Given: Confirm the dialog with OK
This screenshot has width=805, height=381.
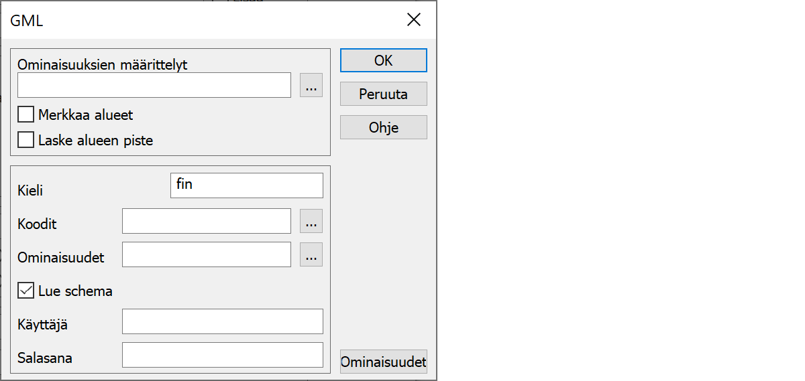Looking at the screenshot, I should (x=383, y=60).
